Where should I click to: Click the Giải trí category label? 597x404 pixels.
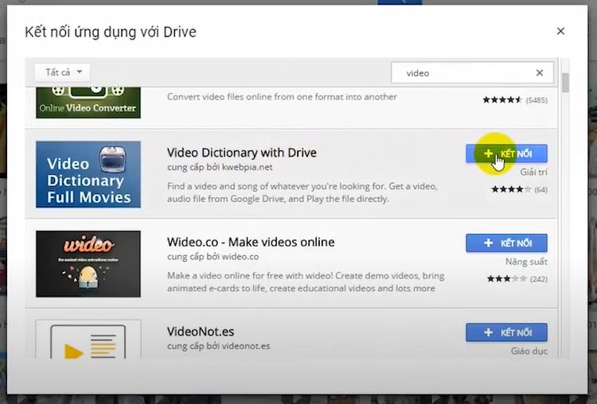pyautogui.click(x=533, y=173)
